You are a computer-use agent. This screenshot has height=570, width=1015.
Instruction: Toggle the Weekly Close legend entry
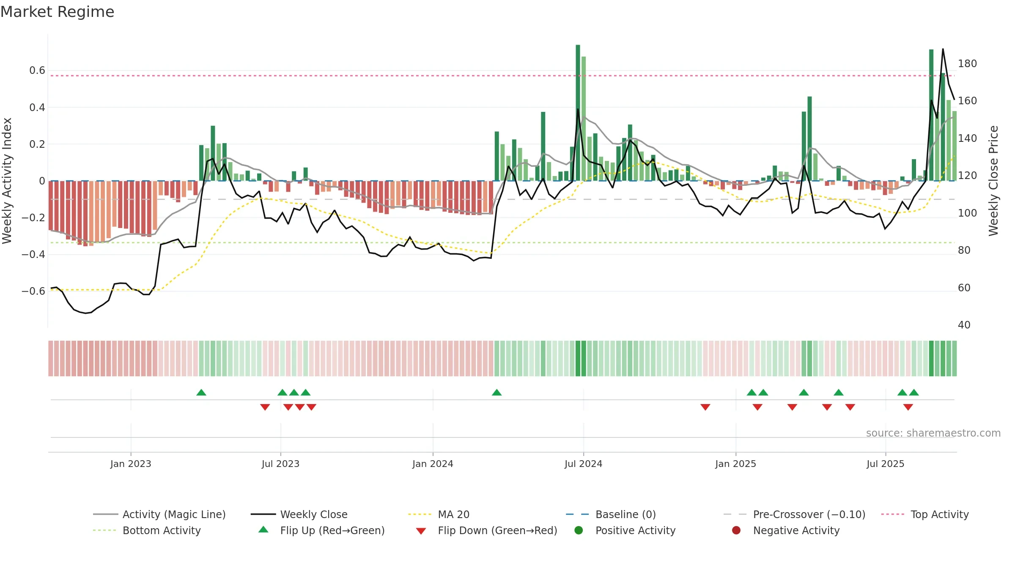click(299, 514)
